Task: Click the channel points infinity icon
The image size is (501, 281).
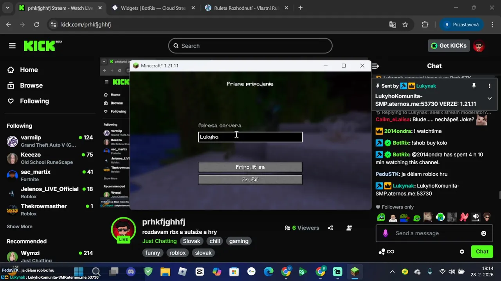Action: pyautogui.click(x=387, y=252)
